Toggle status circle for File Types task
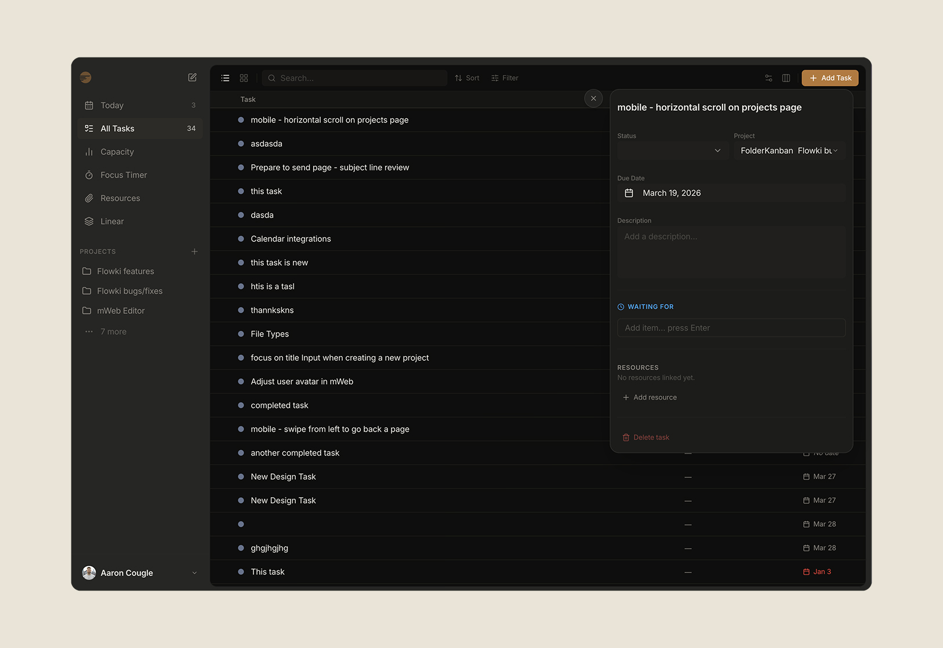 (241, 334)
